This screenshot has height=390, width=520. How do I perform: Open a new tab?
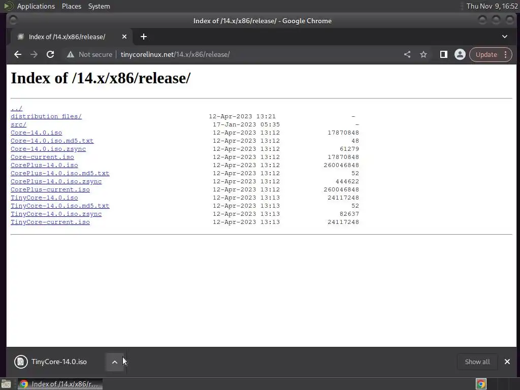tap(144, 37)
